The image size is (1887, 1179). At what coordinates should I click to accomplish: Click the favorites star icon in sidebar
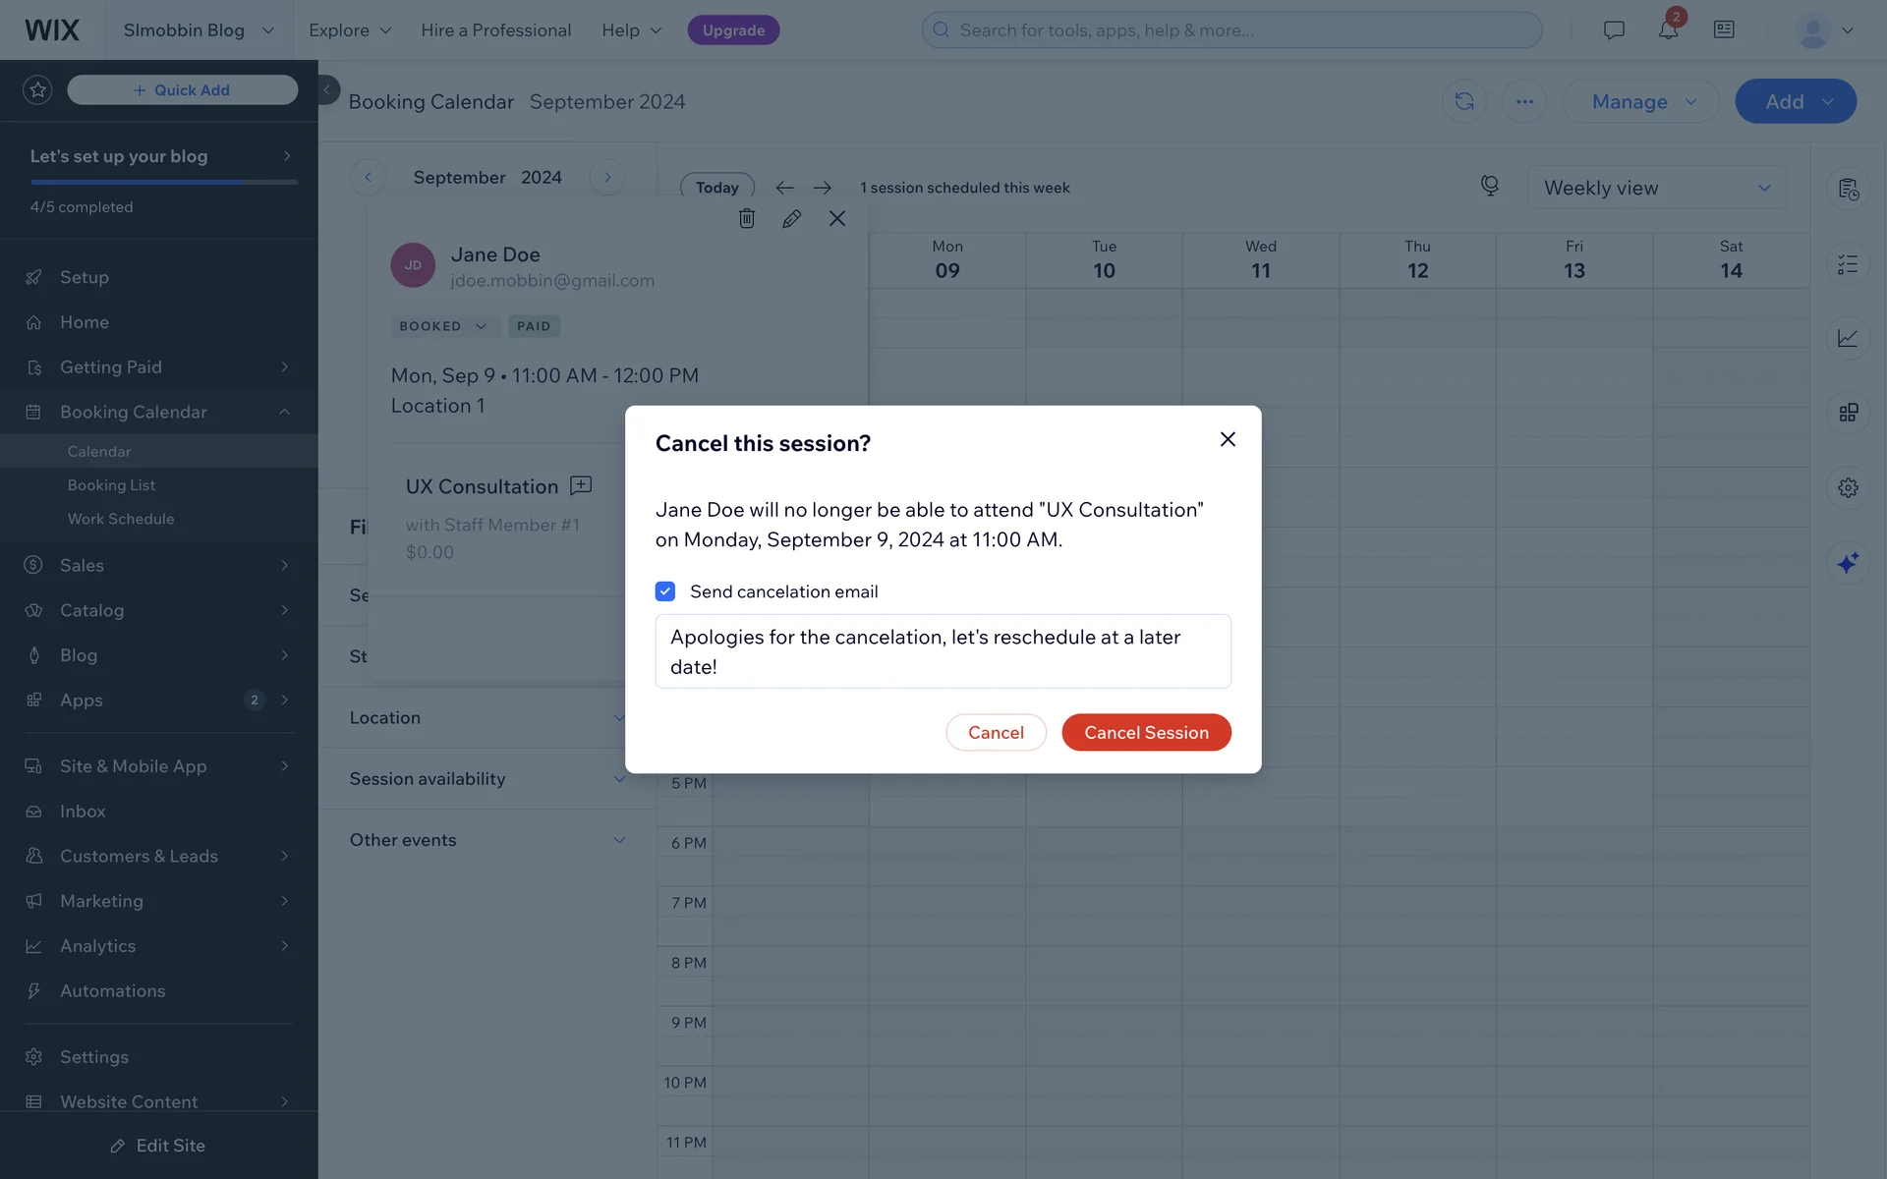(37, 89)
